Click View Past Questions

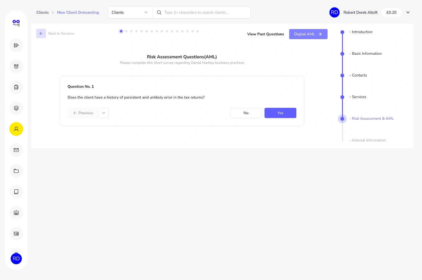[266, 34]
